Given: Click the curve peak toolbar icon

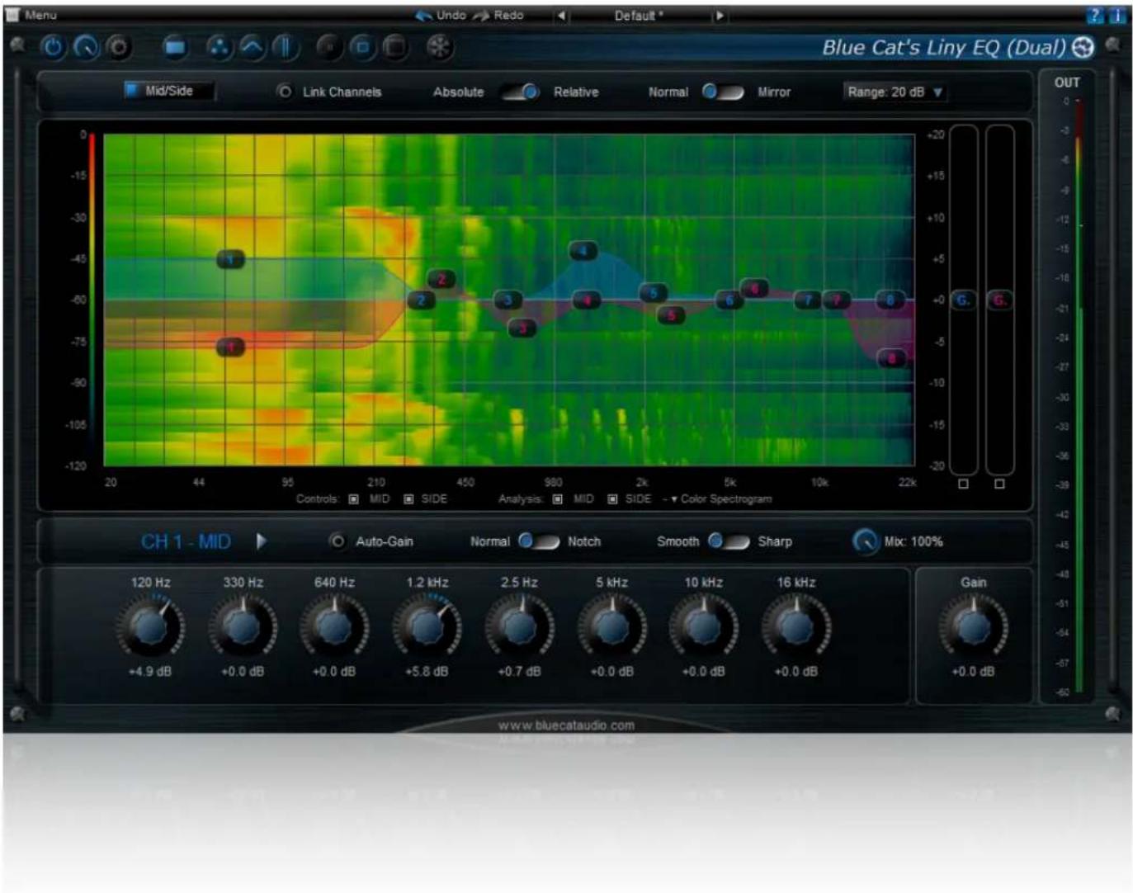Looking at the screenshot, I should 252,48.
